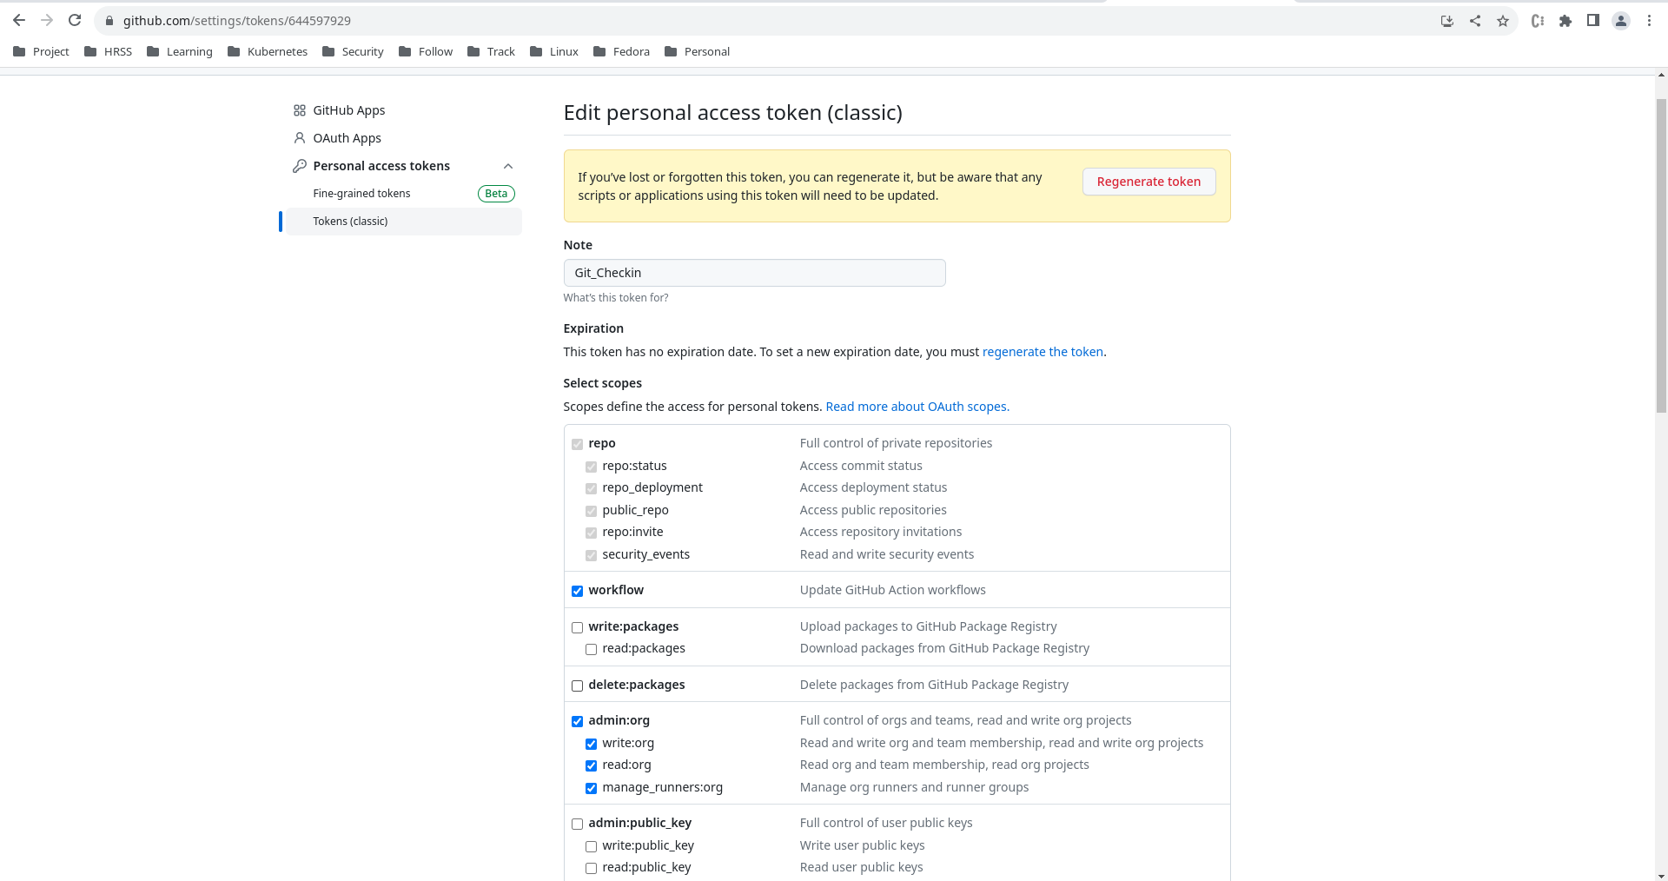Click the Regenerate token button

(x=1148, y=182)
